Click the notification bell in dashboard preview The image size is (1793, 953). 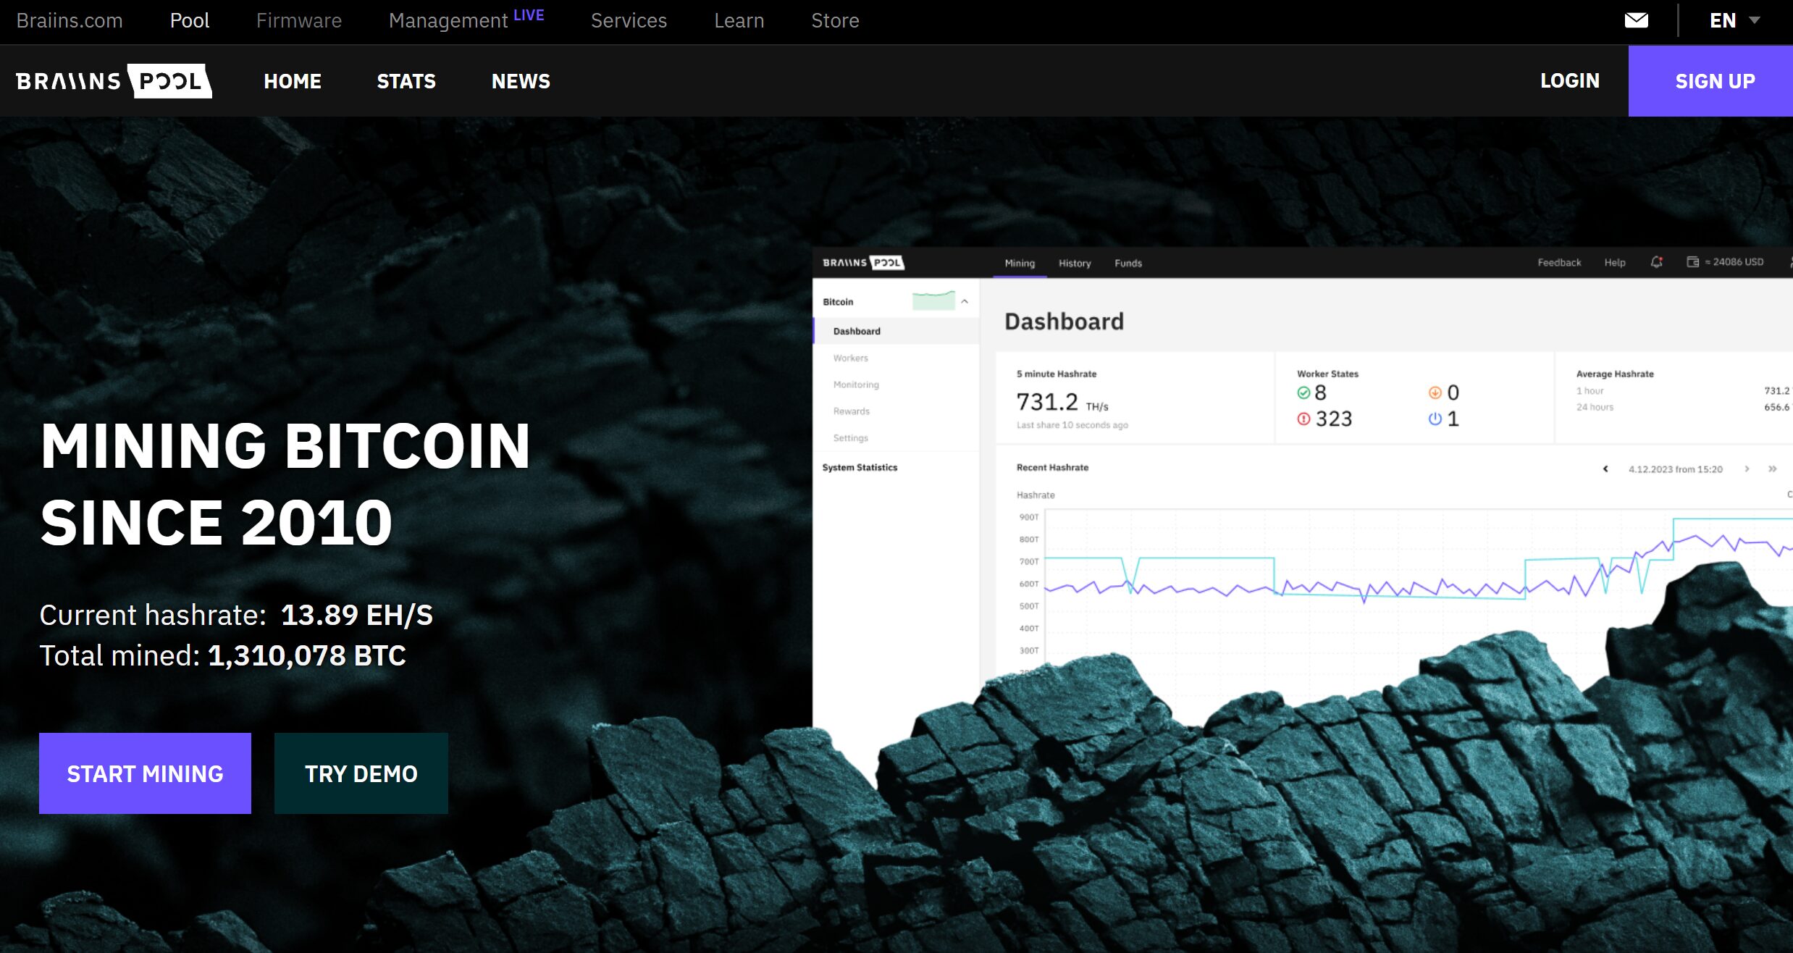point(1656,262)
